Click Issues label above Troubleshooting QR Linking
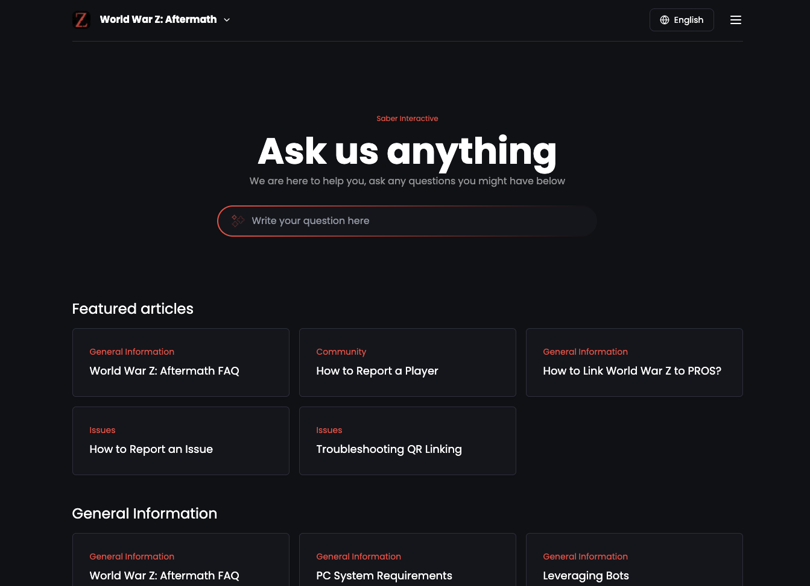Screen dimensions: 810x586 coord(329,430)
